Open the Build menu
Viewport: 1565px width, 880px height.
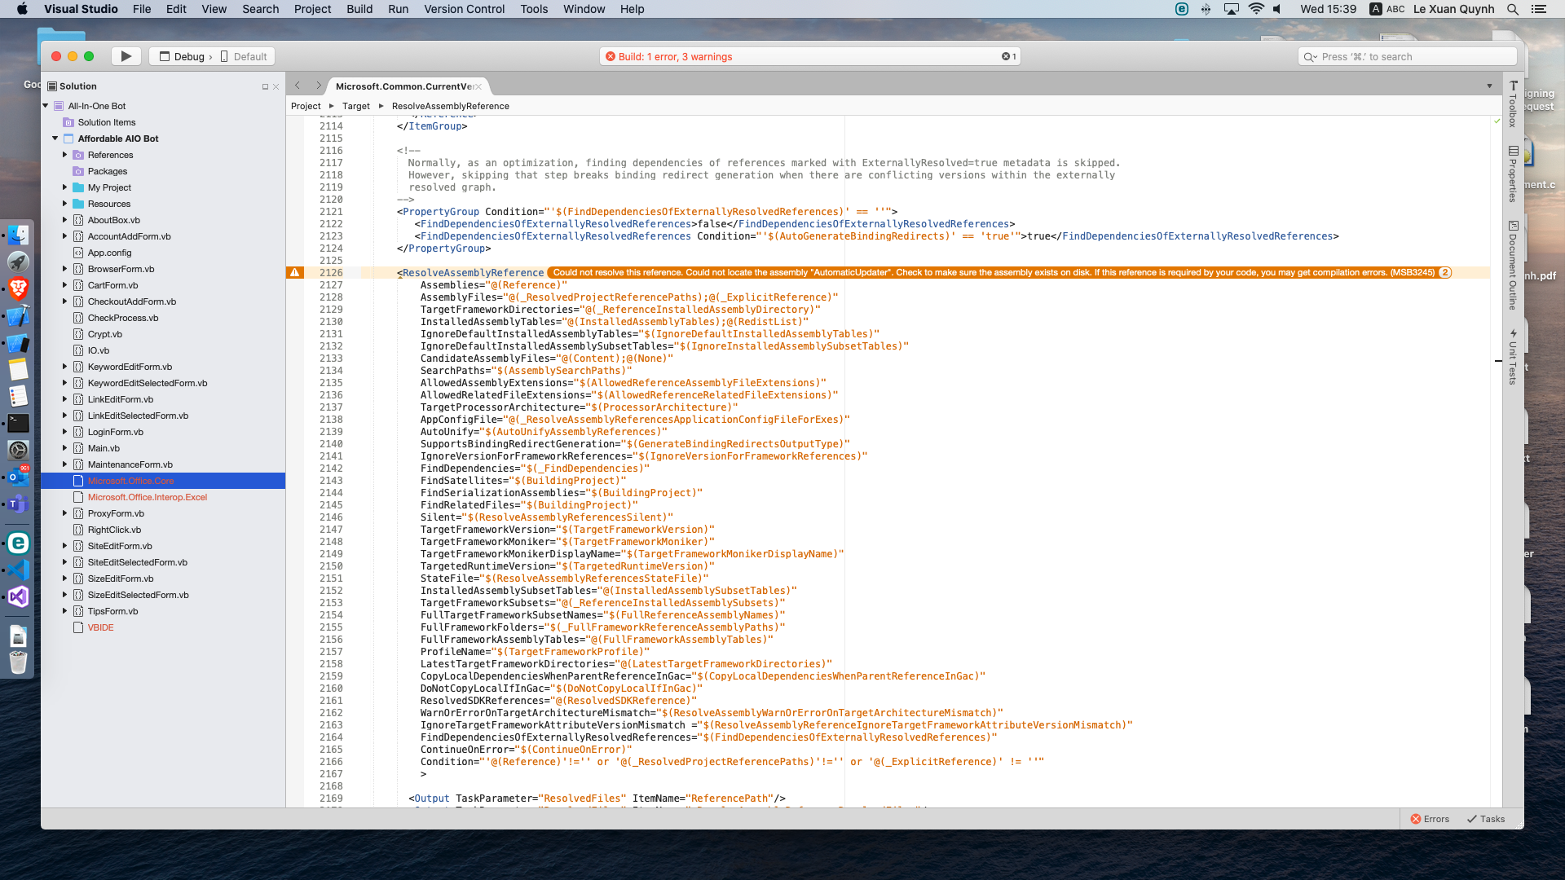pyautogui.click(x=359, y=9)
